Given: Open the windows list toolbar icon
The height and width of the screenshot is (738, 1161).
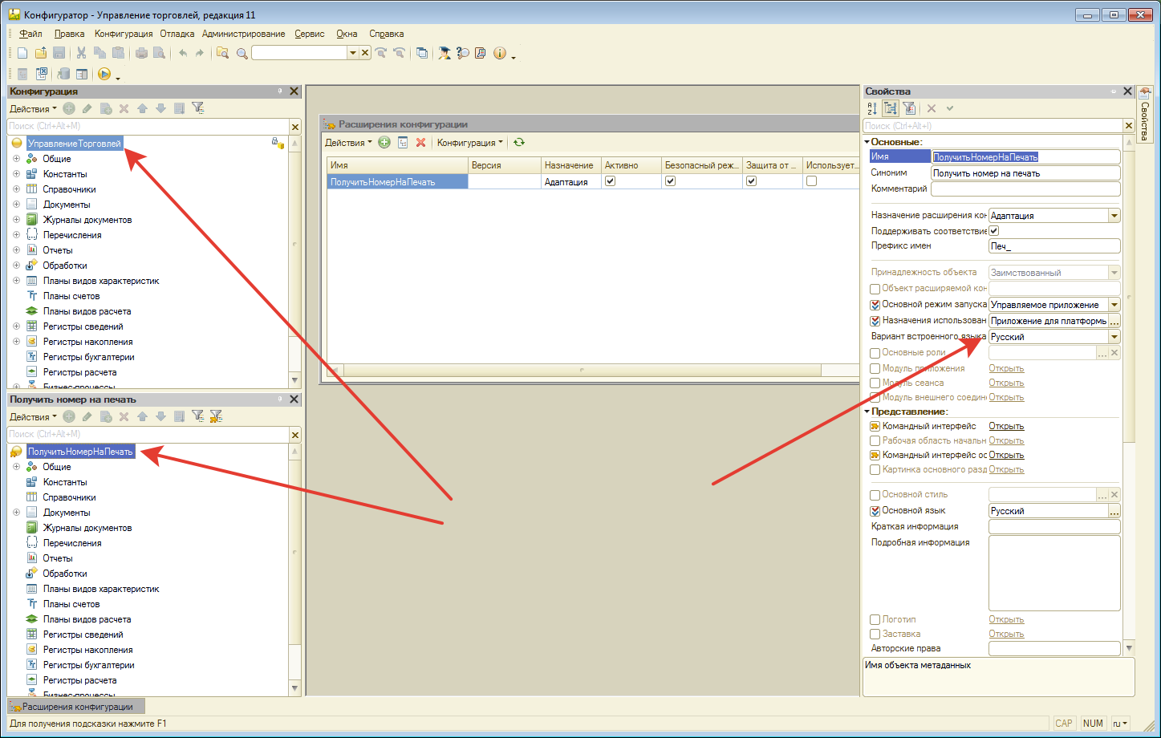Looking at the screenshot, I should pyautogui.click(x=422, y=53).
